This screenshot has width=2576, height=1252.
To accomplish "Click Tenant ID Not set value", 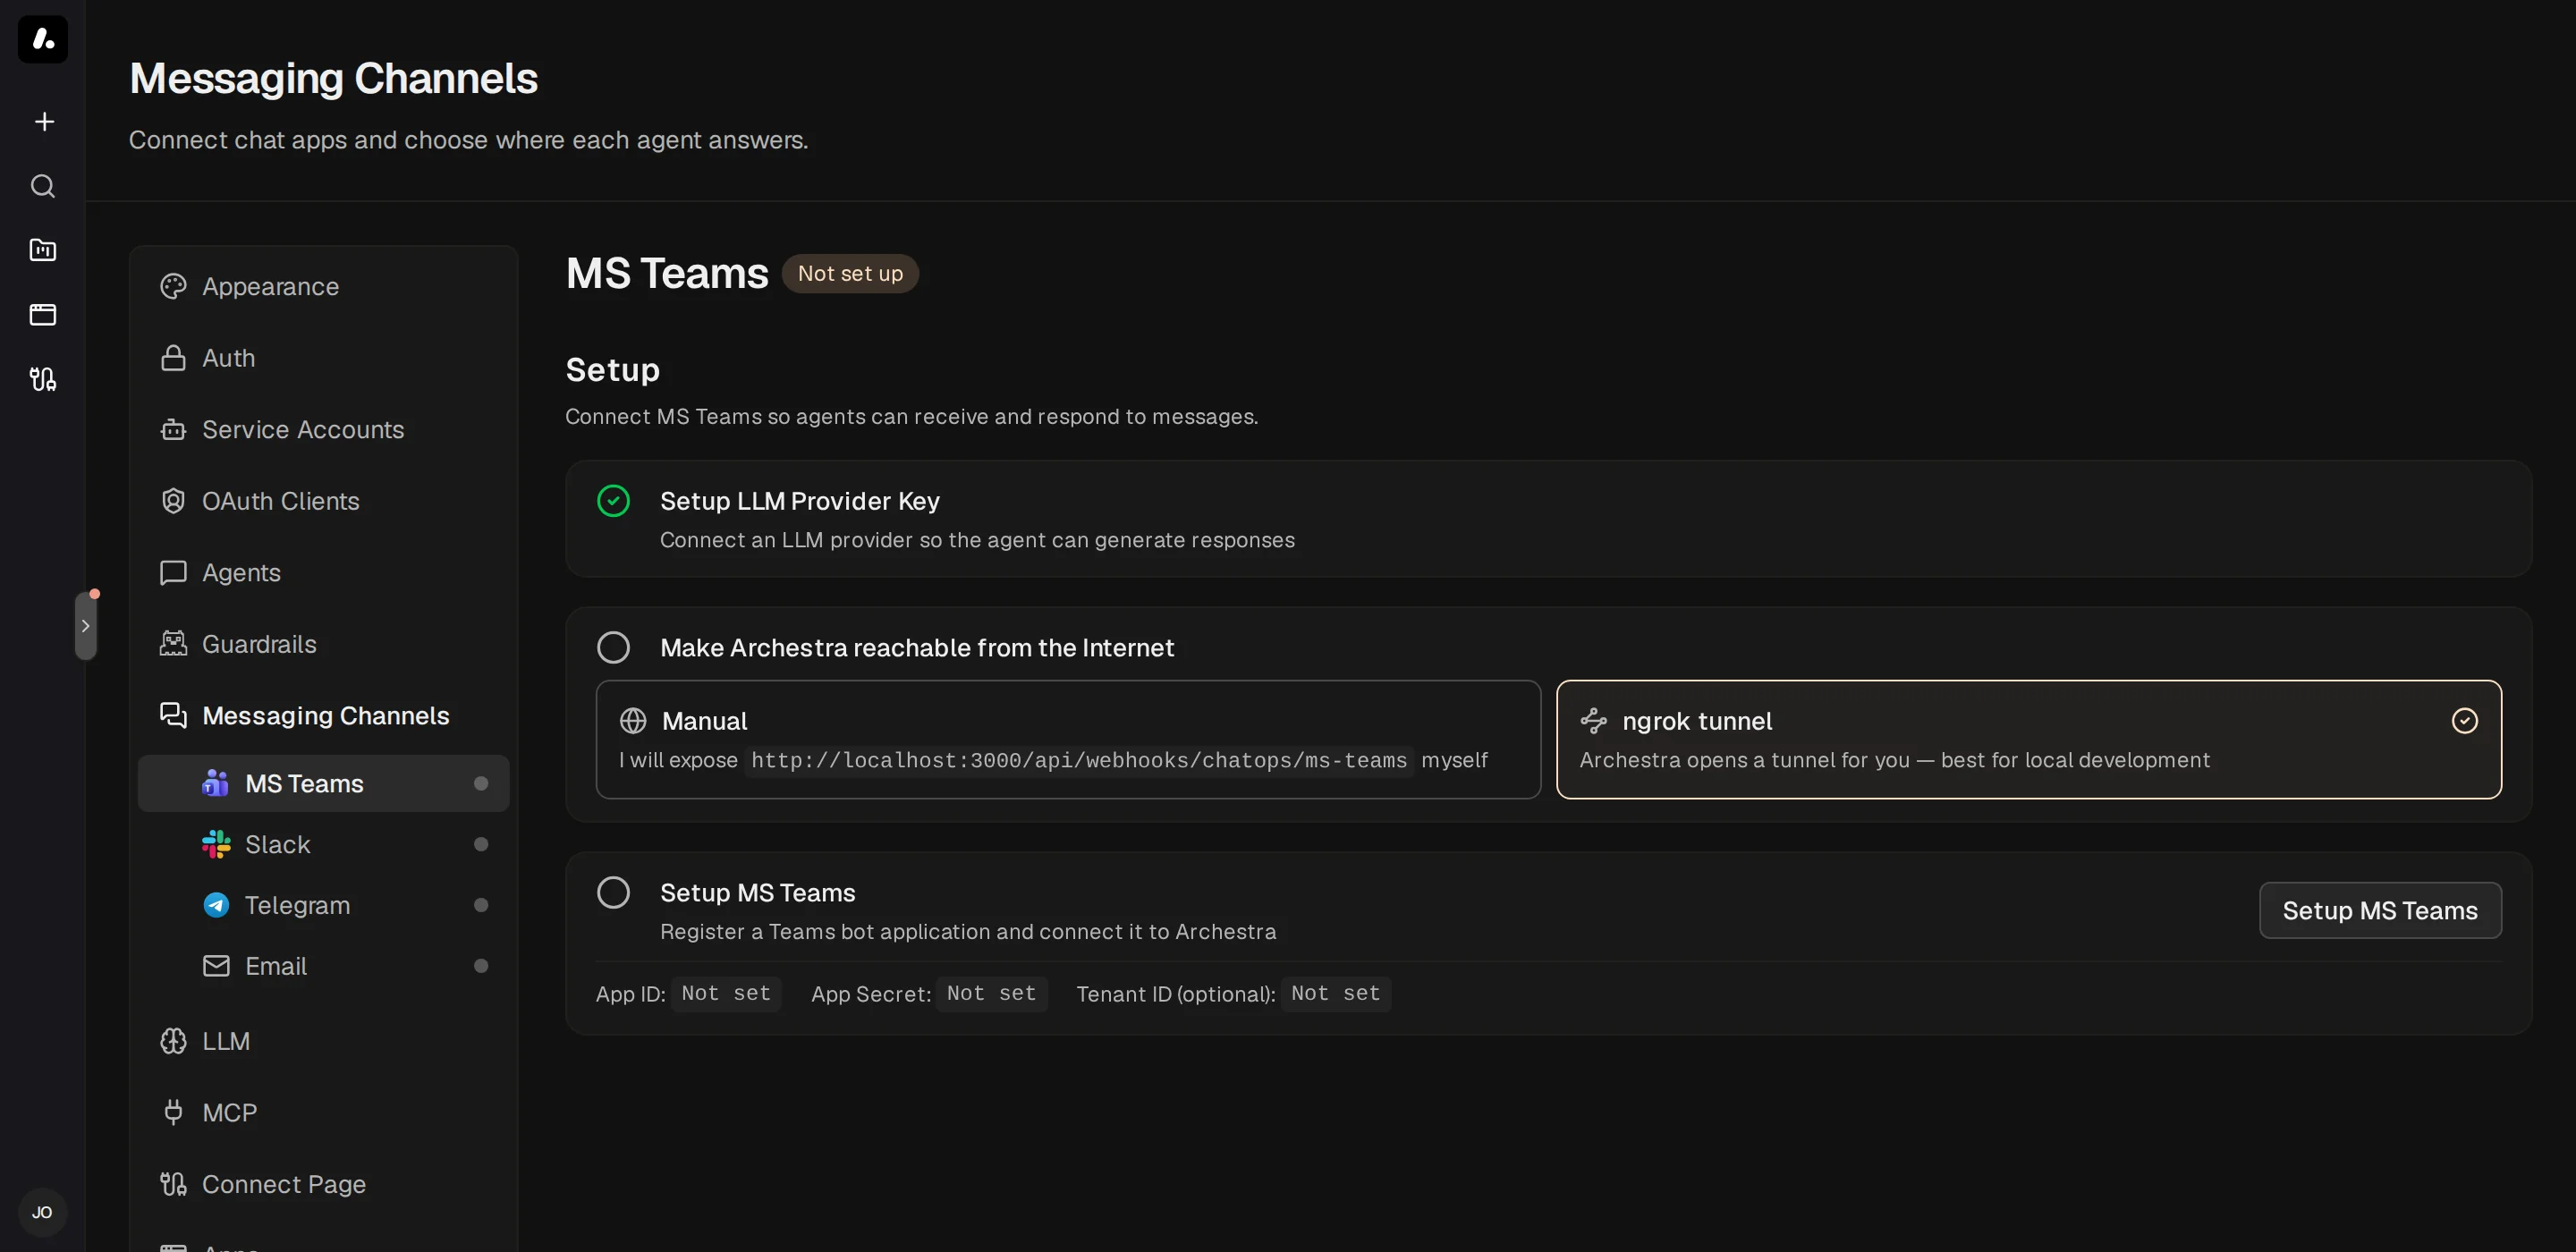I will 1335,994.
